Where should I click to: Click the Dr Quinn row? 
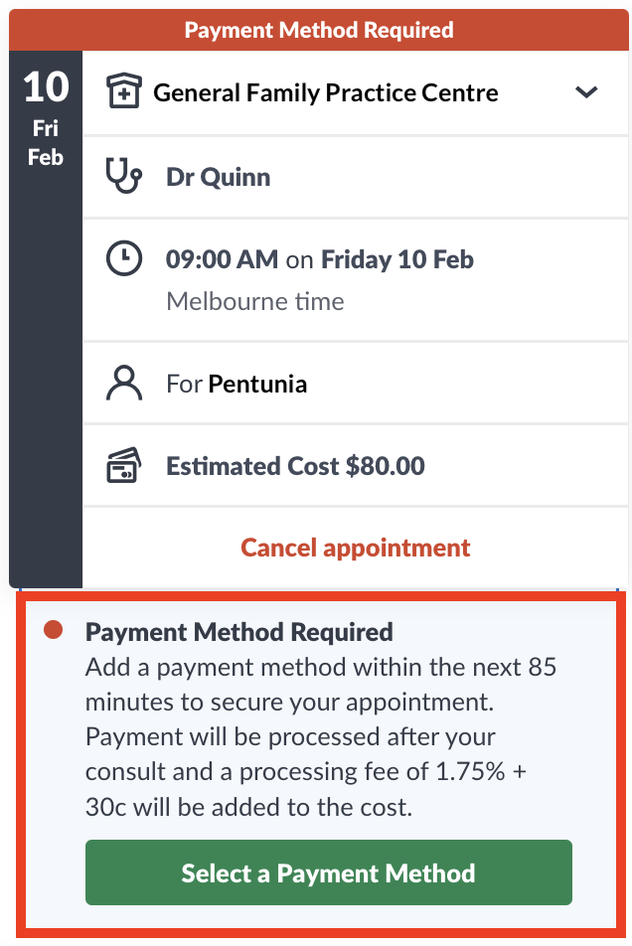(x=355, y=177)
